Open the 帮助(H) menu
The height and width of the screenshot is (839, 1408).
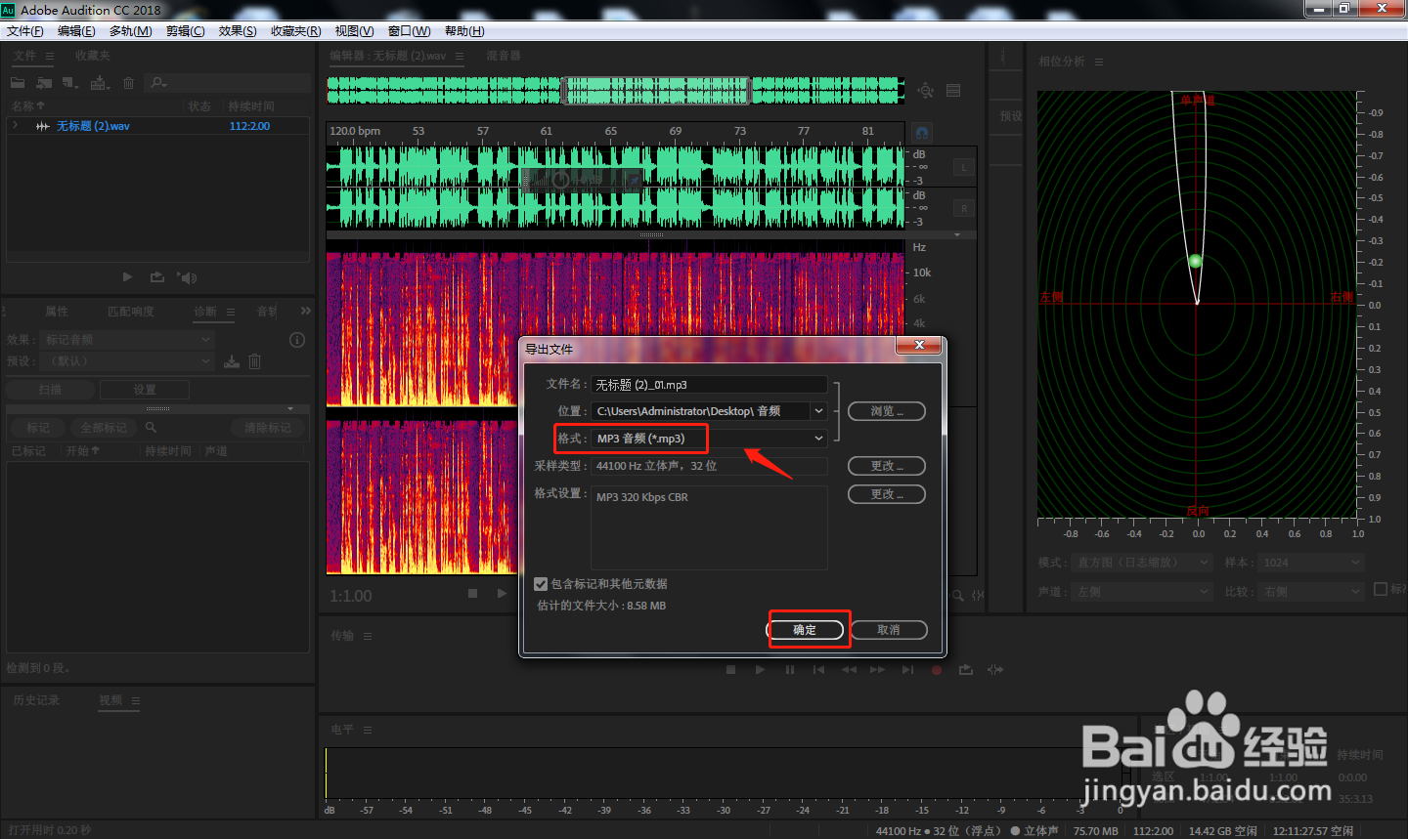[464, 31]
